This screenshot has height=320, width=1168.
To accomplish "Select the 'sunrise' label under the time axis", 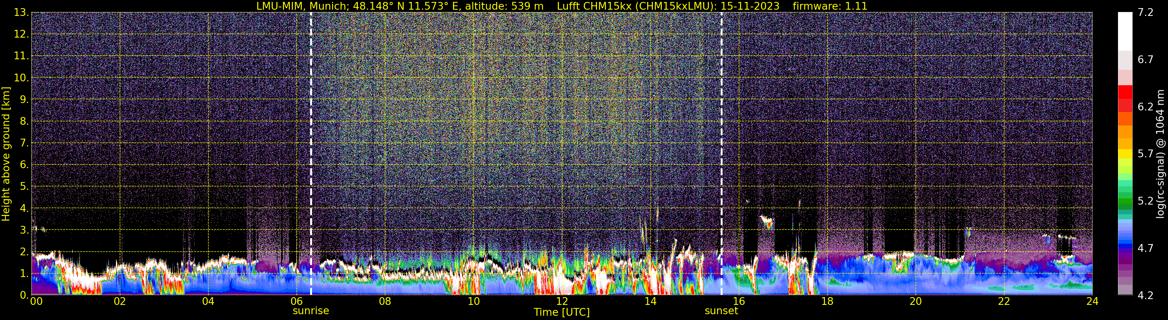I will coord(311,311).
